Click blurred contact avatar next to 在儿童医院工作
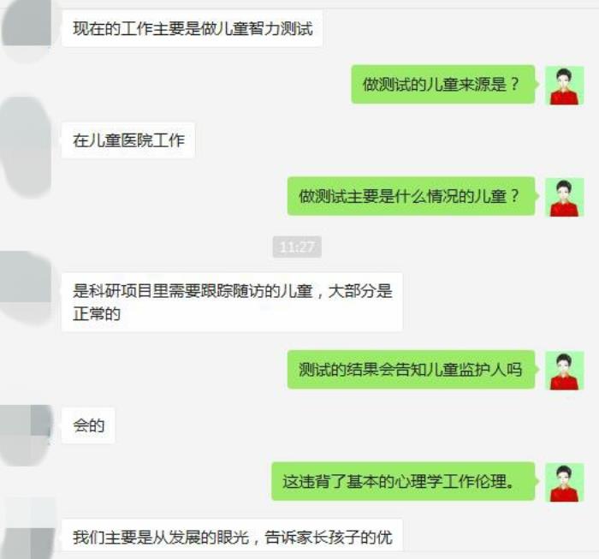Screen dimensions: 599x559 click(x=26, y=147)
